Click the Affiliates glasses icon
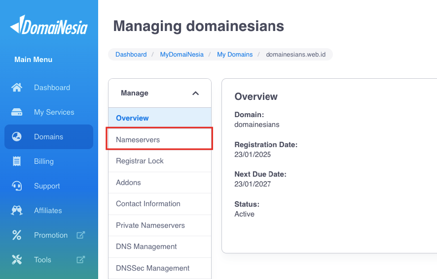This screenshot has height=279, width=437. tap(17, 210)
